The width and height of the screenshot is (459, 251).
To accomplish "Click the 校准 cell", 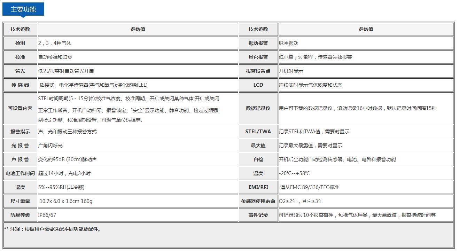I will click(x=20, y=57).
